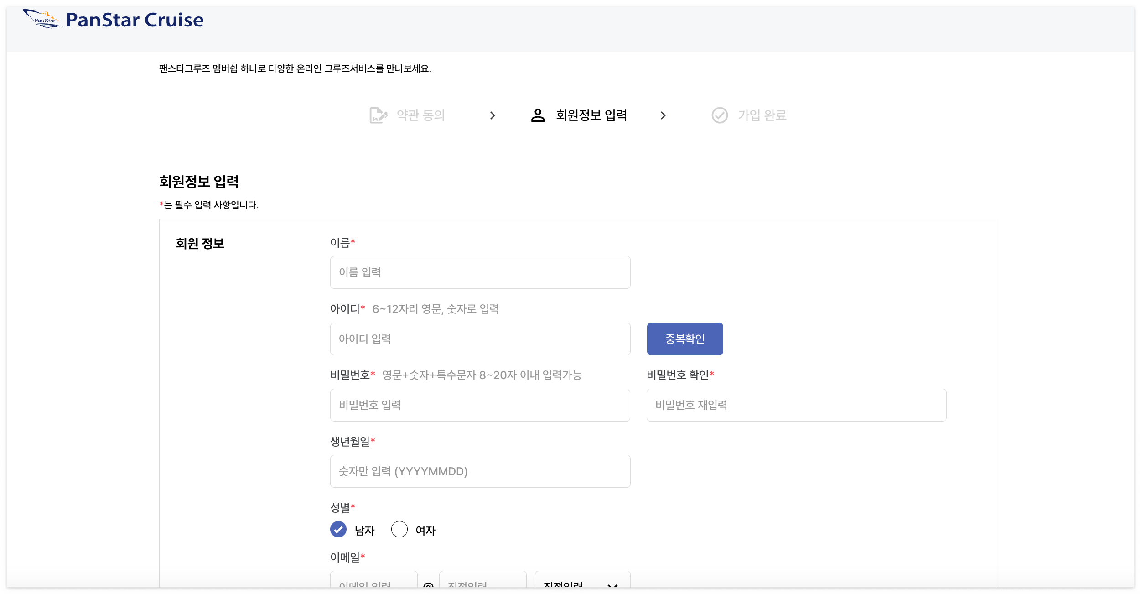Click the @ symbol in the email row

point(427,586)
